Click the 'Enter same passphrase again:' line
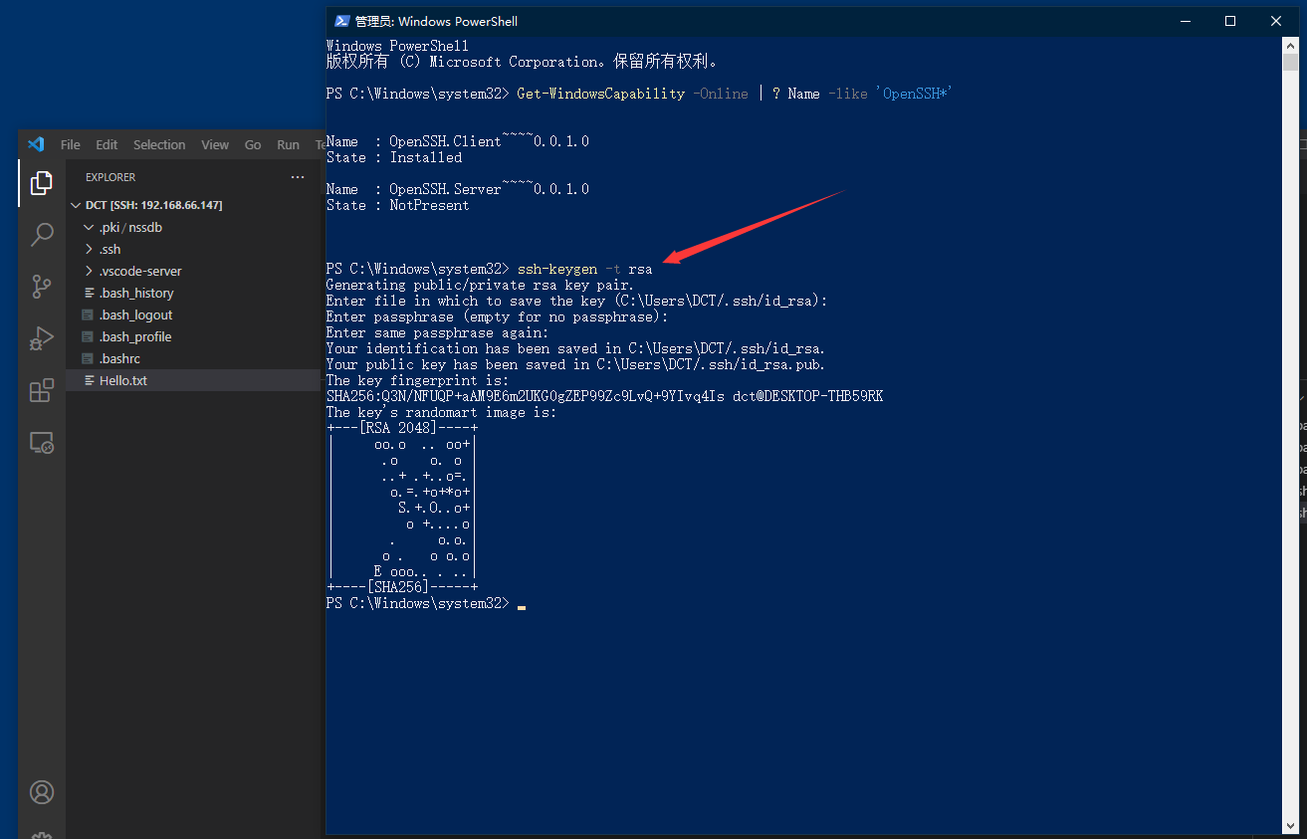1307x839 pixels. [437, 332]
